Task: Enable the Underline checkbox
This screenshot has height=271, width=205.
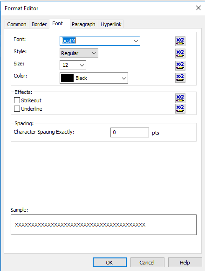Action: click(x=17, y=109)
